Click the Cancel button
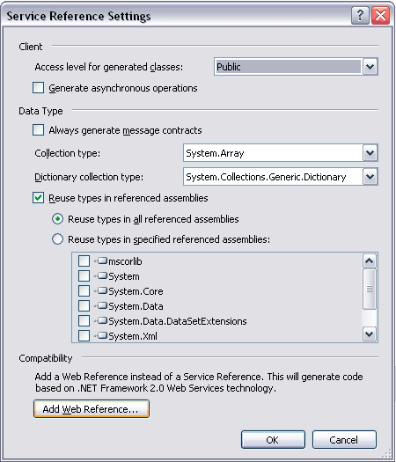Viewport: 396px width, 462px height. coord(344,440)
